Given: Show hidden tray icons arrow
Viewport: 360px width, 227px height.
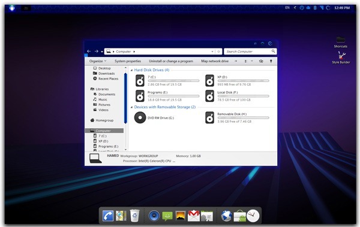Looking at the screenshot, I should click(x=295, y=8).
